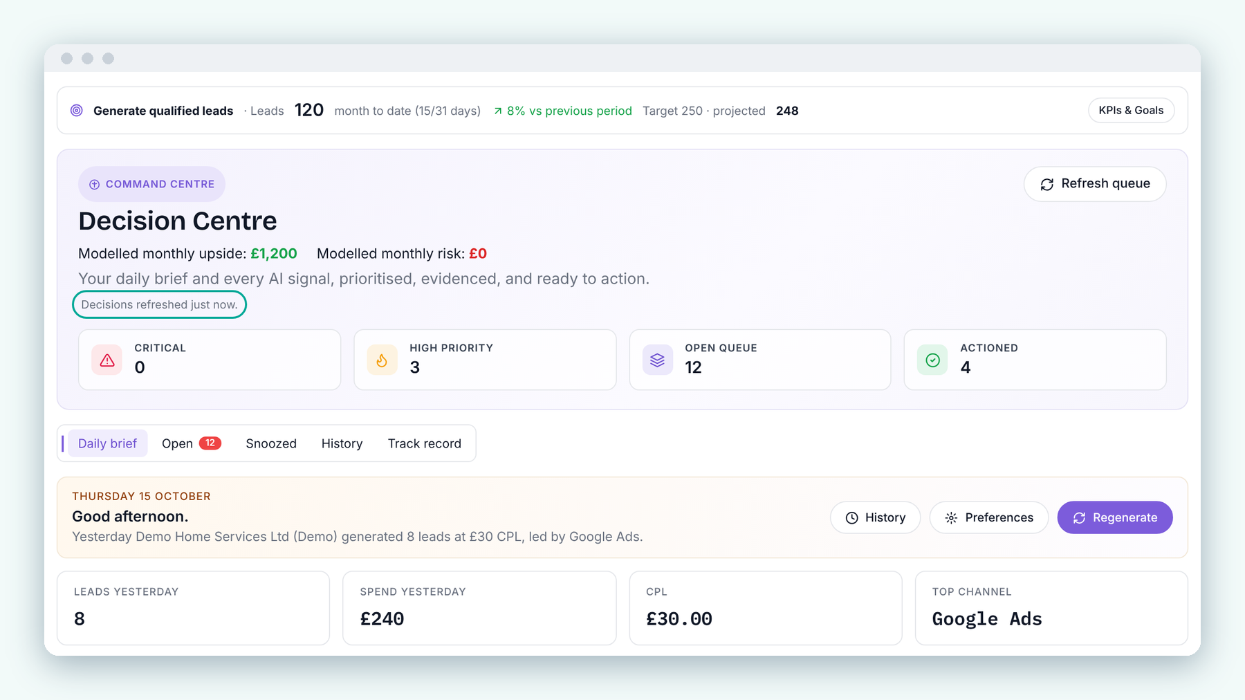Click the £1,200 modelled upside value
The width and height of the screenshot is (1245, 700).
(x=274, y=254)
